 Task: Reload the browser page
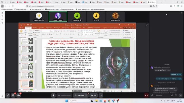[x=13, y=6]
